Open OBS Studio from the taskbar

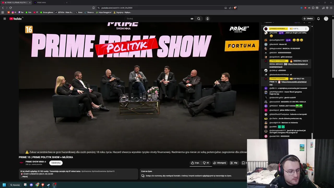[54, 185]
